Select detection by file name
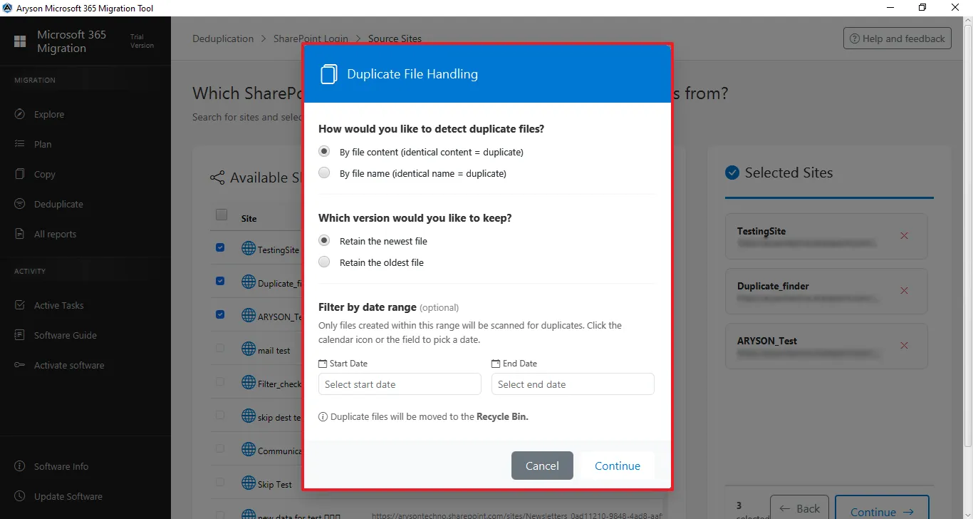 [324, 173]
